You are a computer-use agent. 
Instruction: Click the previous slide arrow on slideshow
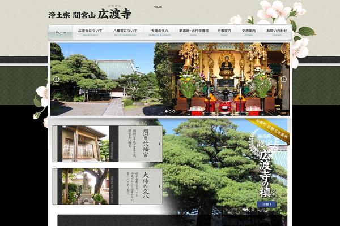tap(56, 79)
